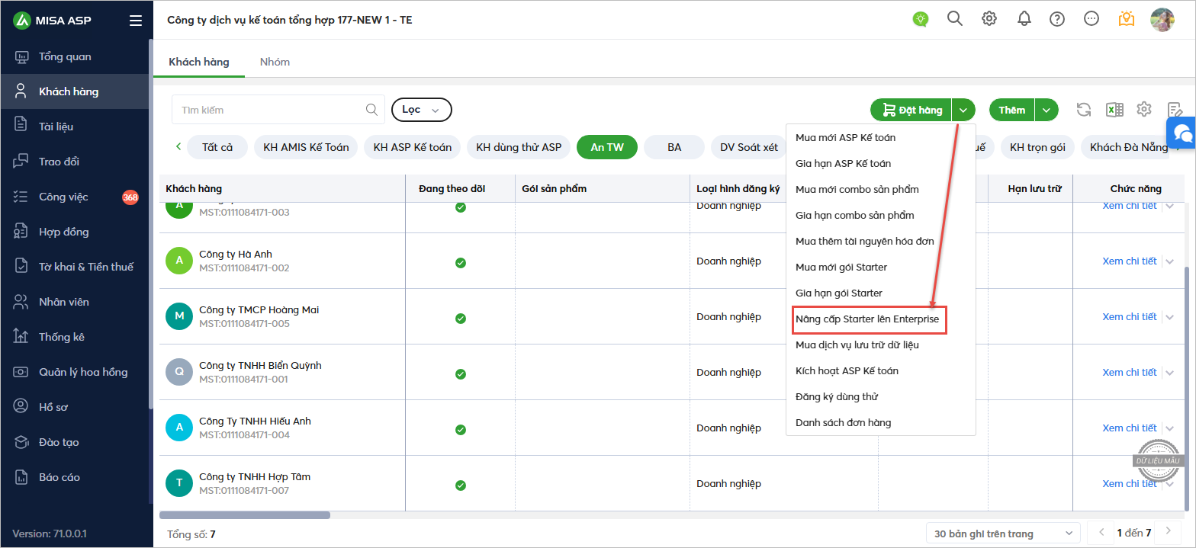Expand actions chevron for Công ty TMCP Hoàng Mai
Viewport: 1196px width, 548px height.
tap(1170, 317)
